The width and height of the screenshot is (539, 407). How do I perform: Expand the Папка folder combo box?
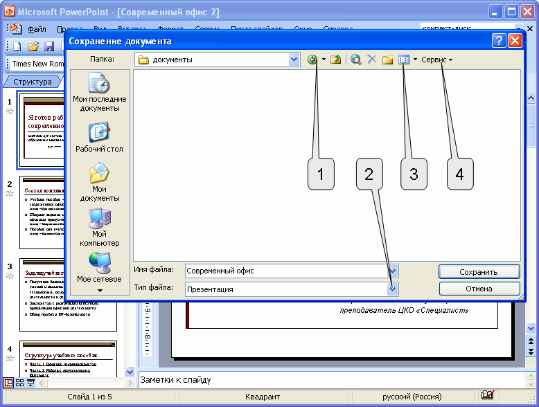[x=294, y=60]
